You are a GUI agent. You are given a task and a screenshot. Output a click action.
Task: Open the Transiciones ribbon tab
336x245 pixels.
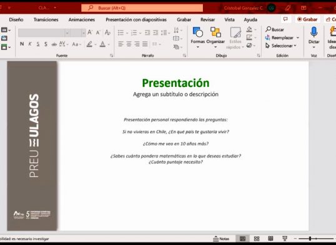[46, 20]
